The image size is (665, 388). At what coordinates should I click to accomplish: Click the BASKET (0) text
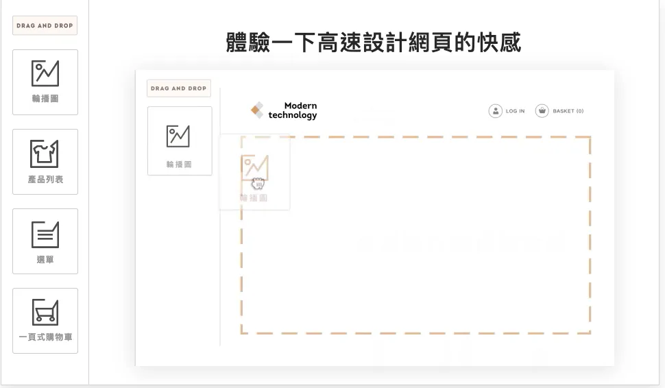(x=568, y=111)
